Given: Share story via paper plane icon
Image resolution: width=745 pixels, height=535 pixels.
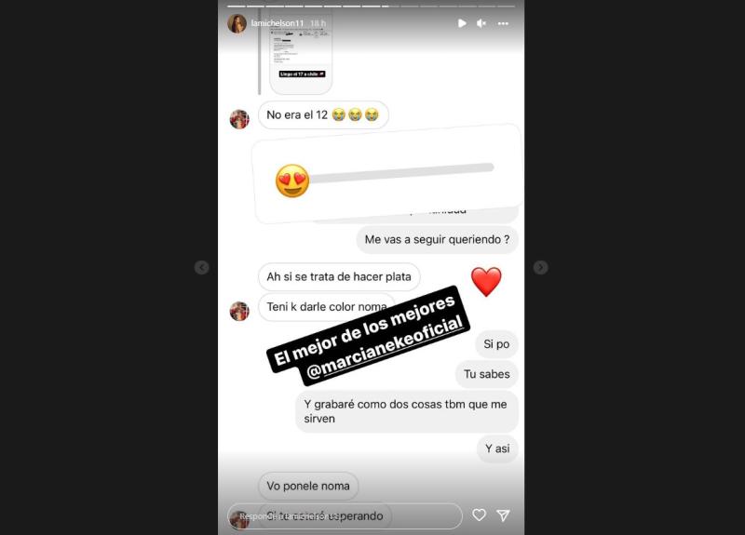Looking at the screenshot, I should 503,515.
